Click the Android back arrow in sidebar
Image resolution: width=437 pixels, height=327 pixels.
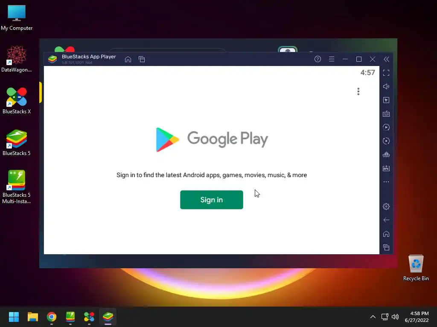click(386, 220)
